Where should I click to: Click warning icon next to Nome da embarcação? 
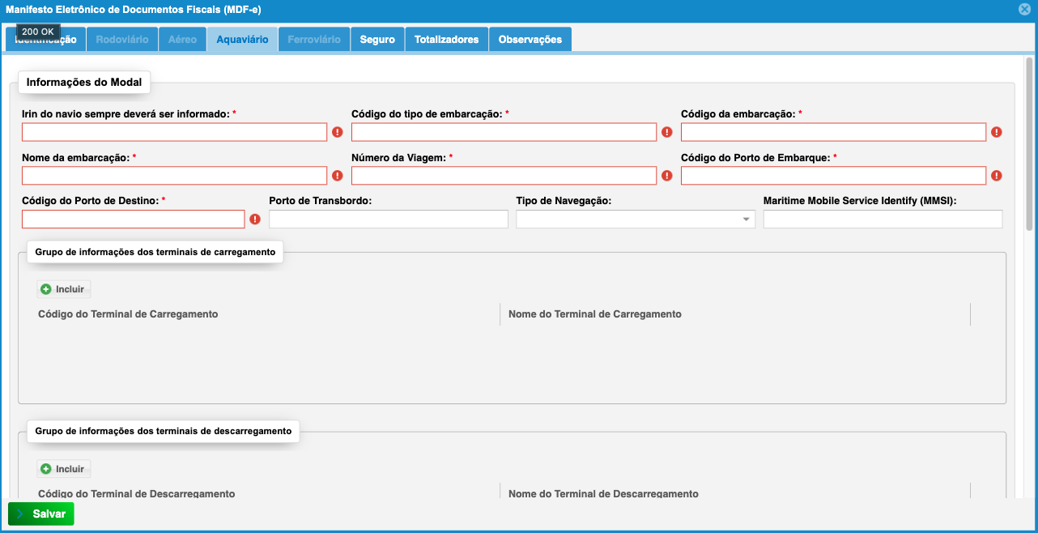[338, 175]
